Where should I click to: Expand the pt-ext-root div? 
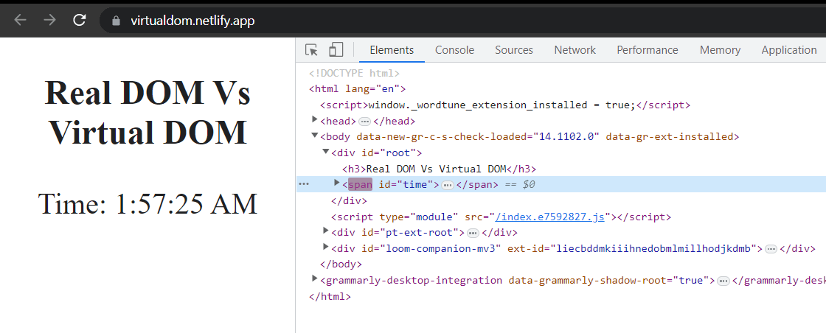tap(326, 231)
